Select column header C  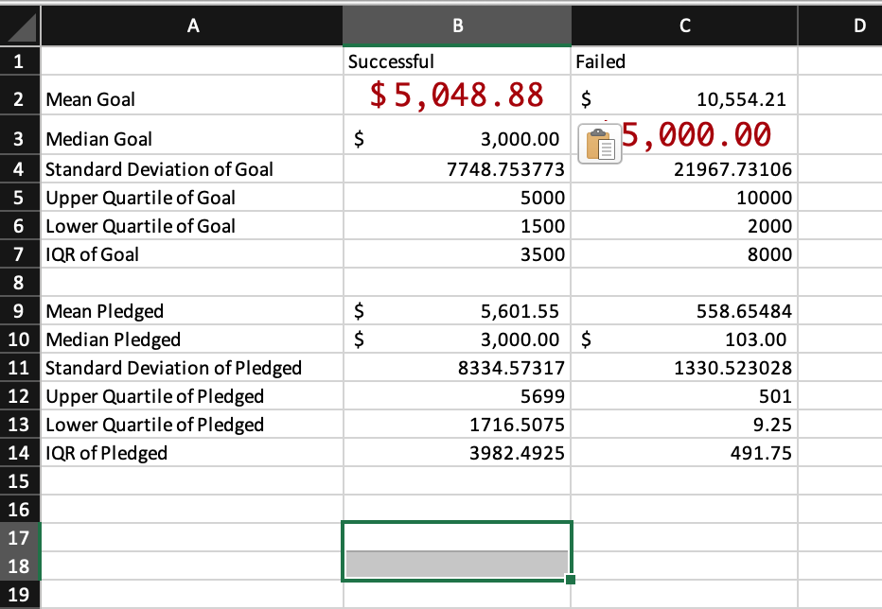click(x=683, y=26)
